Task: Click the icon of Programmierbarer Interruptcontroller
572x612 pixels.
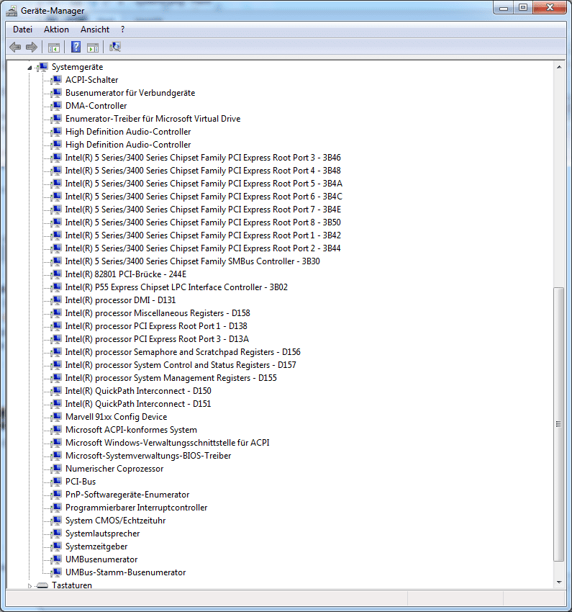Action: (57, 507)
